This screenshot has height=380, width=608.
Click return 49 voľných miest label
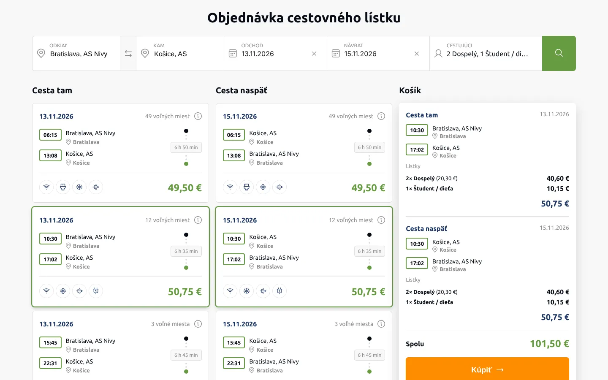[x=351, y=116]
